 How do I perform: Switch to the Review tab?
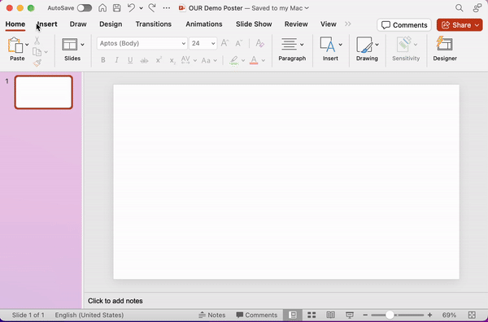tap(296, 24)
